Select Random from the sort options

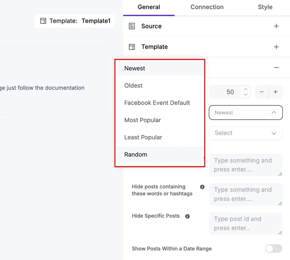(x=136, y=154)
